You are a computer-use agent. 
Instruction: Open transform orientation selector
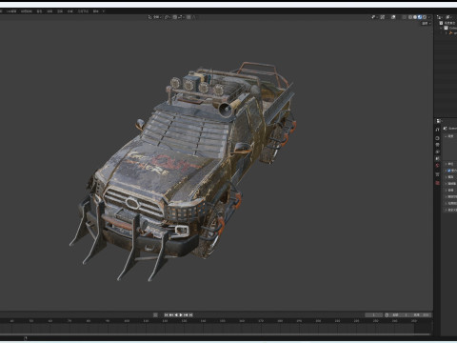tap(154, 17)
